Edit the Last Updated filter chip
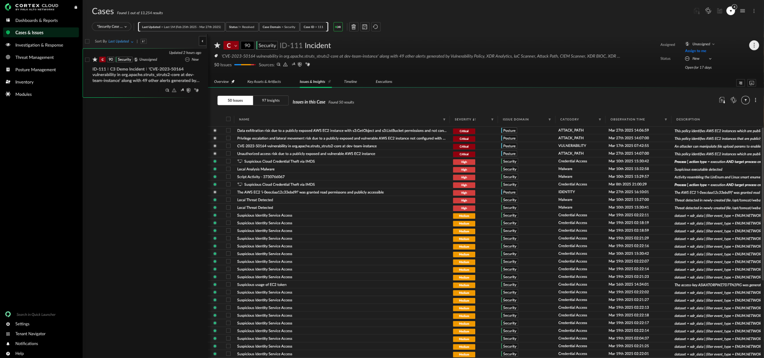This screenshot has height=358, width=764. 181,27
